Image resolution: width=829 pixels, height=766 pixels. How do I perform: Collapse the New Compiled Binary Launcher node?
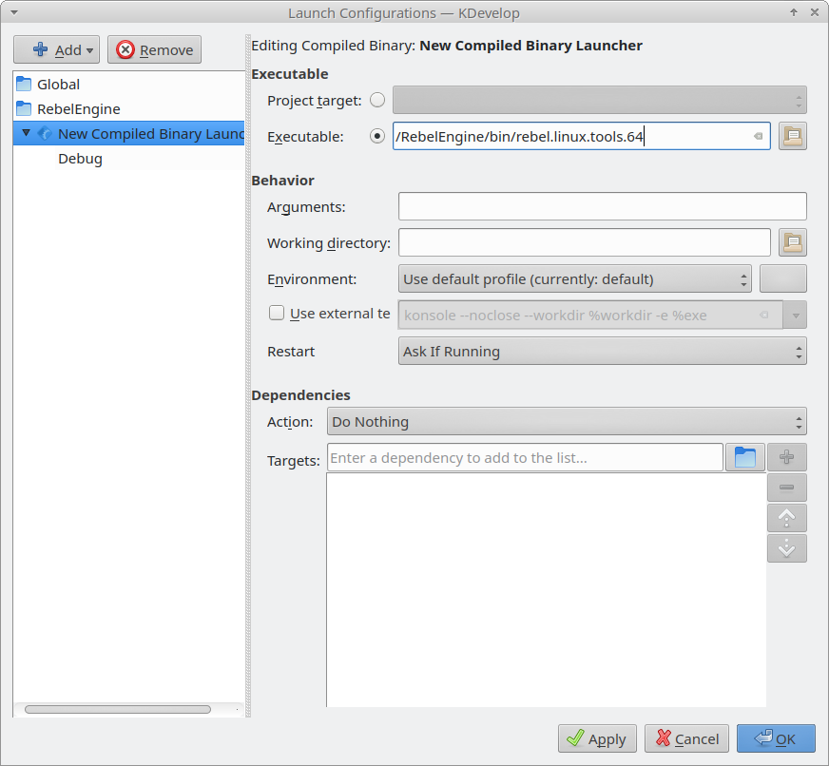(26, 133)
